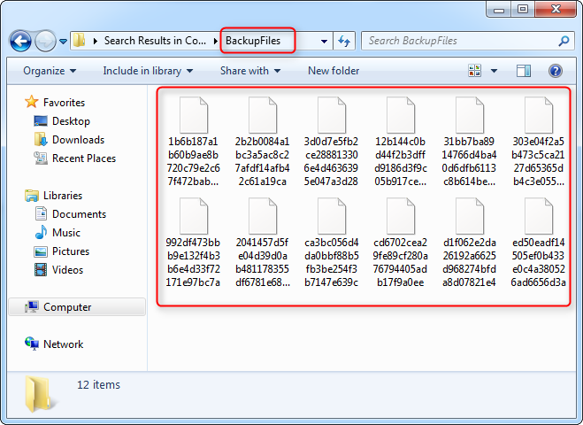Expand the Organize dropdown menu
Screen dimensions: 583x425
click(50, 71)
